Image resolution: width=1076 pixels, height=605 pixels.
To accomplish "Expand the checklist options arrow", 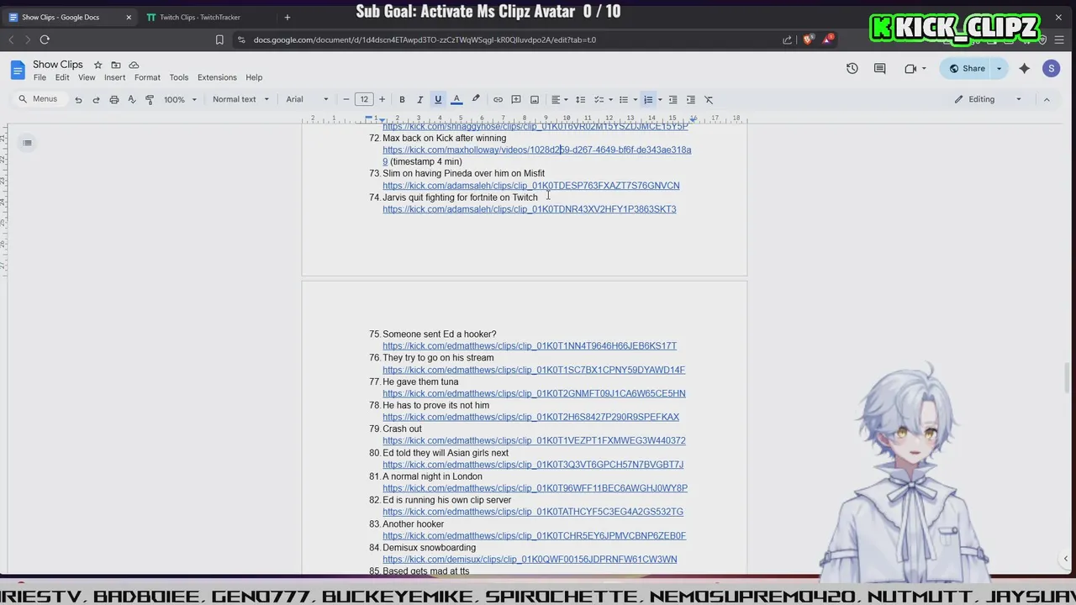I will click(x=610, y=99).
